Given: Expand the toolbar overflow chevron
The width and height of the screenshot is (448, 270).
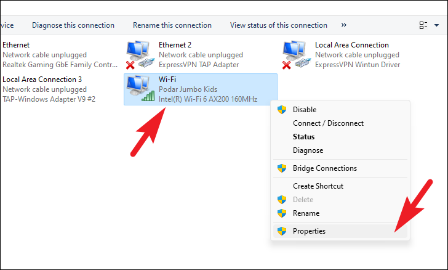Looking at the screenshot, I should click(x=344, y=25).
